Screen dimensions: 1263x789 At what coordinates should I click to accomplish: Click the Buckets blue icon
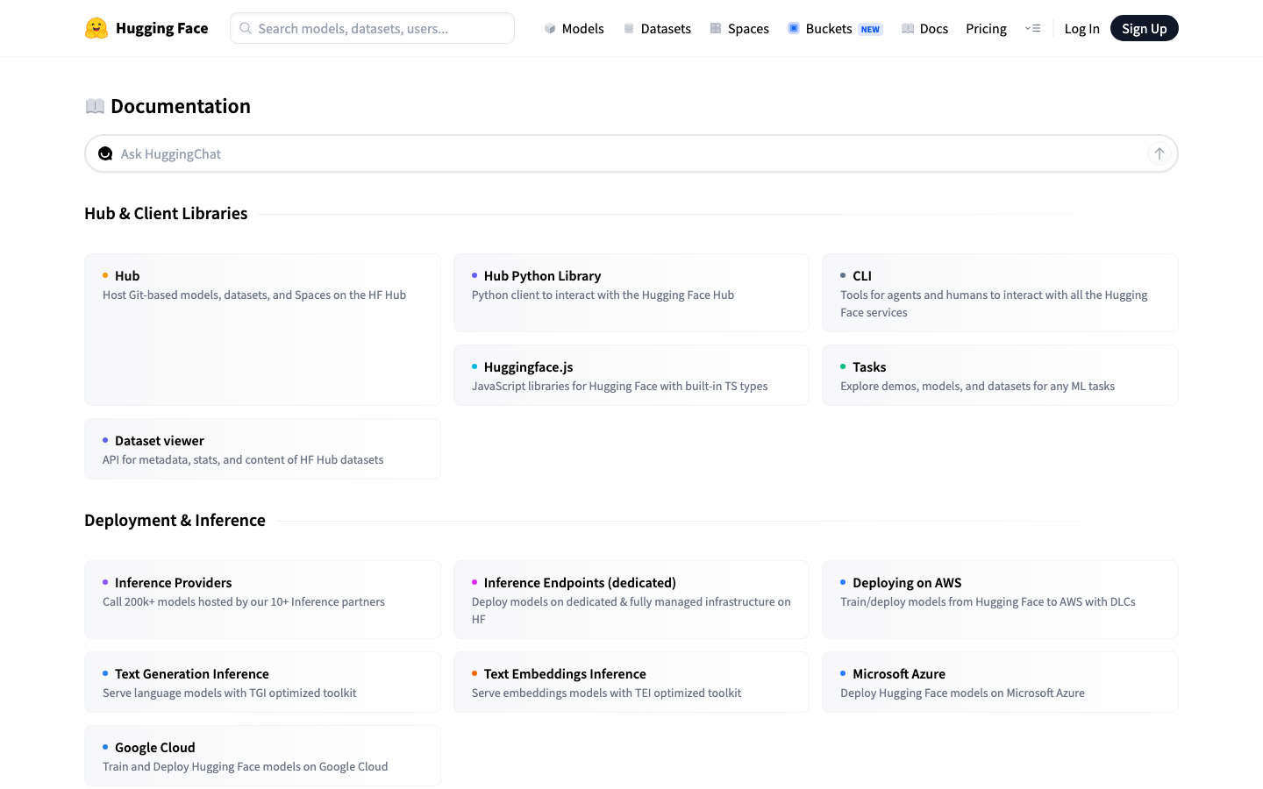click(x=794, y=29)
